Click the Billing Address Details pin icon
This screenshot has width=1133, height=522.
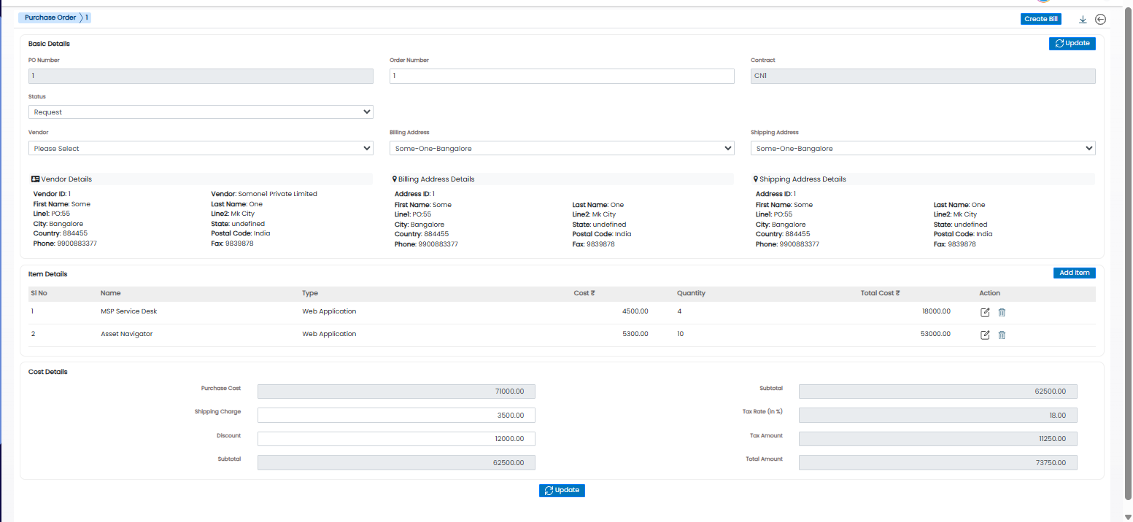click(395, 179)
